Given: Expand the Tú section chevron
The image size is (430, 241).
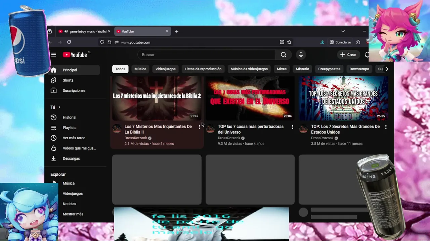Looking at the screenshot, I should point(59,107).
